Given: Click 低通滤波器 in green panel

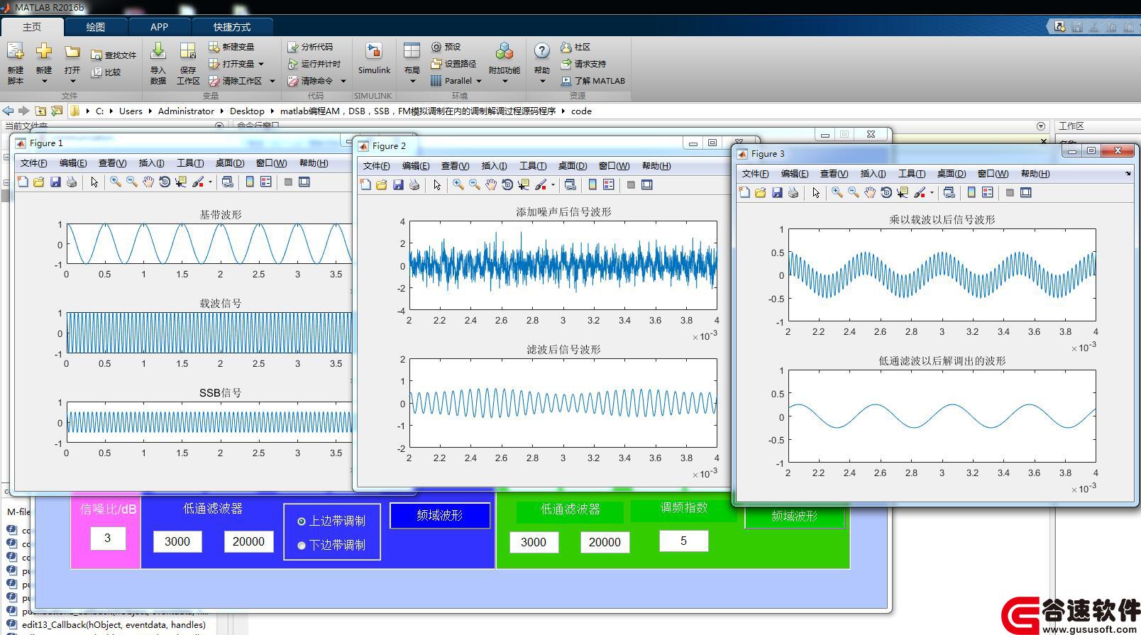Looking at the screenshot, I should tap(570, 509).
